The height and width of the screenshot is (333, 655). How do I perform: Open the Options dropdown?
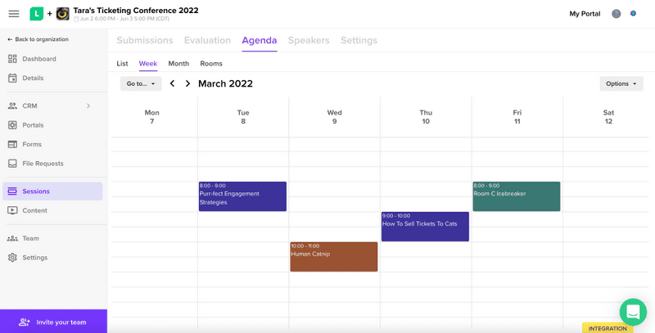tap(621, 83)
